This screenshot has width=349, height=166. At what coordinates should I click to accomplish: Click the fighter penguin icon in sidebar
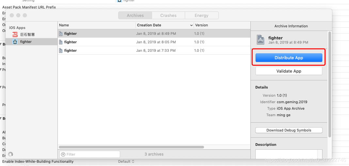[15, 42]
